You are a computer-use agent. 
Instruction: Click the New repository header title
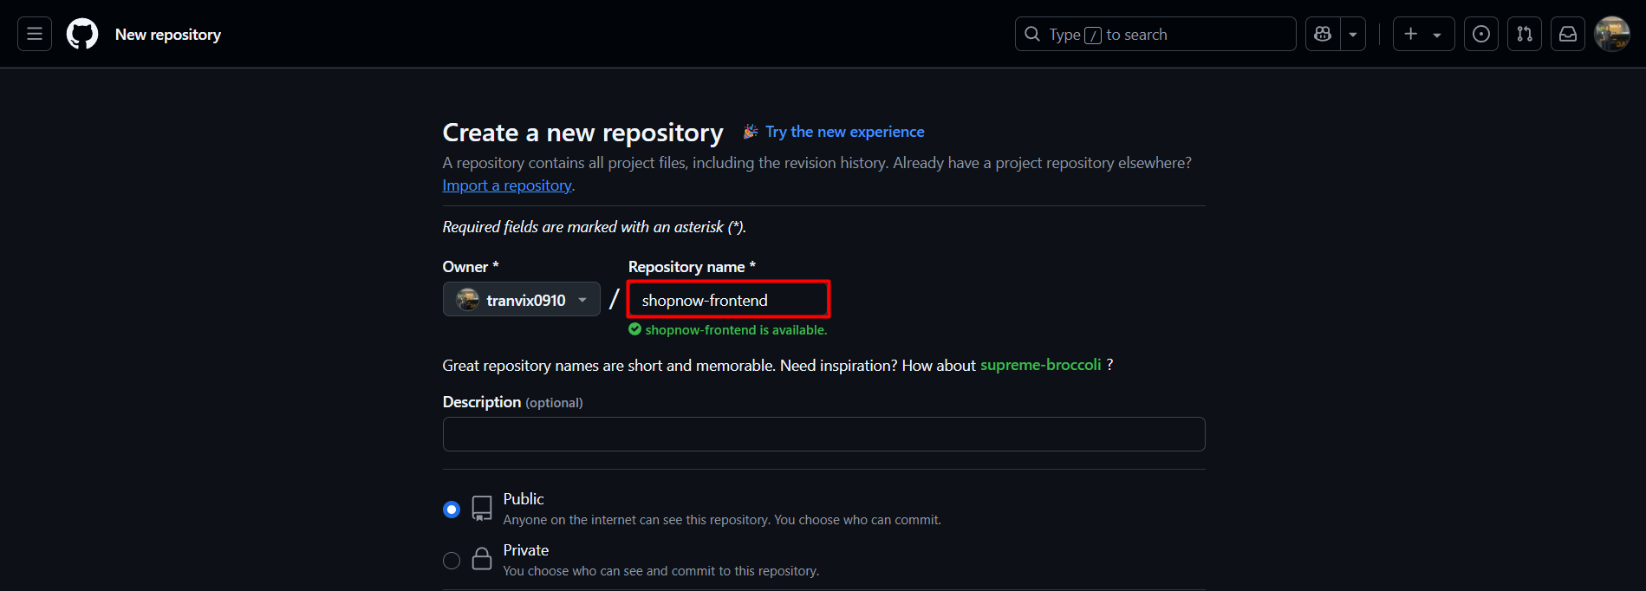tap(168, 35)
